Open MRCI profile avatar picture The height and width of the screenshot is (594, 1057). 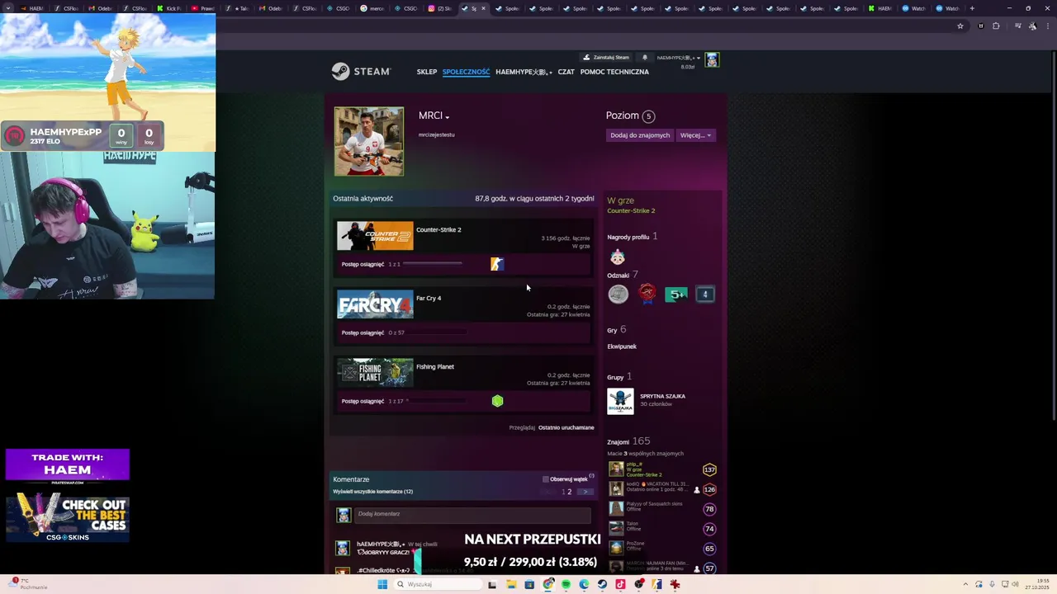(x=369, y=141)
